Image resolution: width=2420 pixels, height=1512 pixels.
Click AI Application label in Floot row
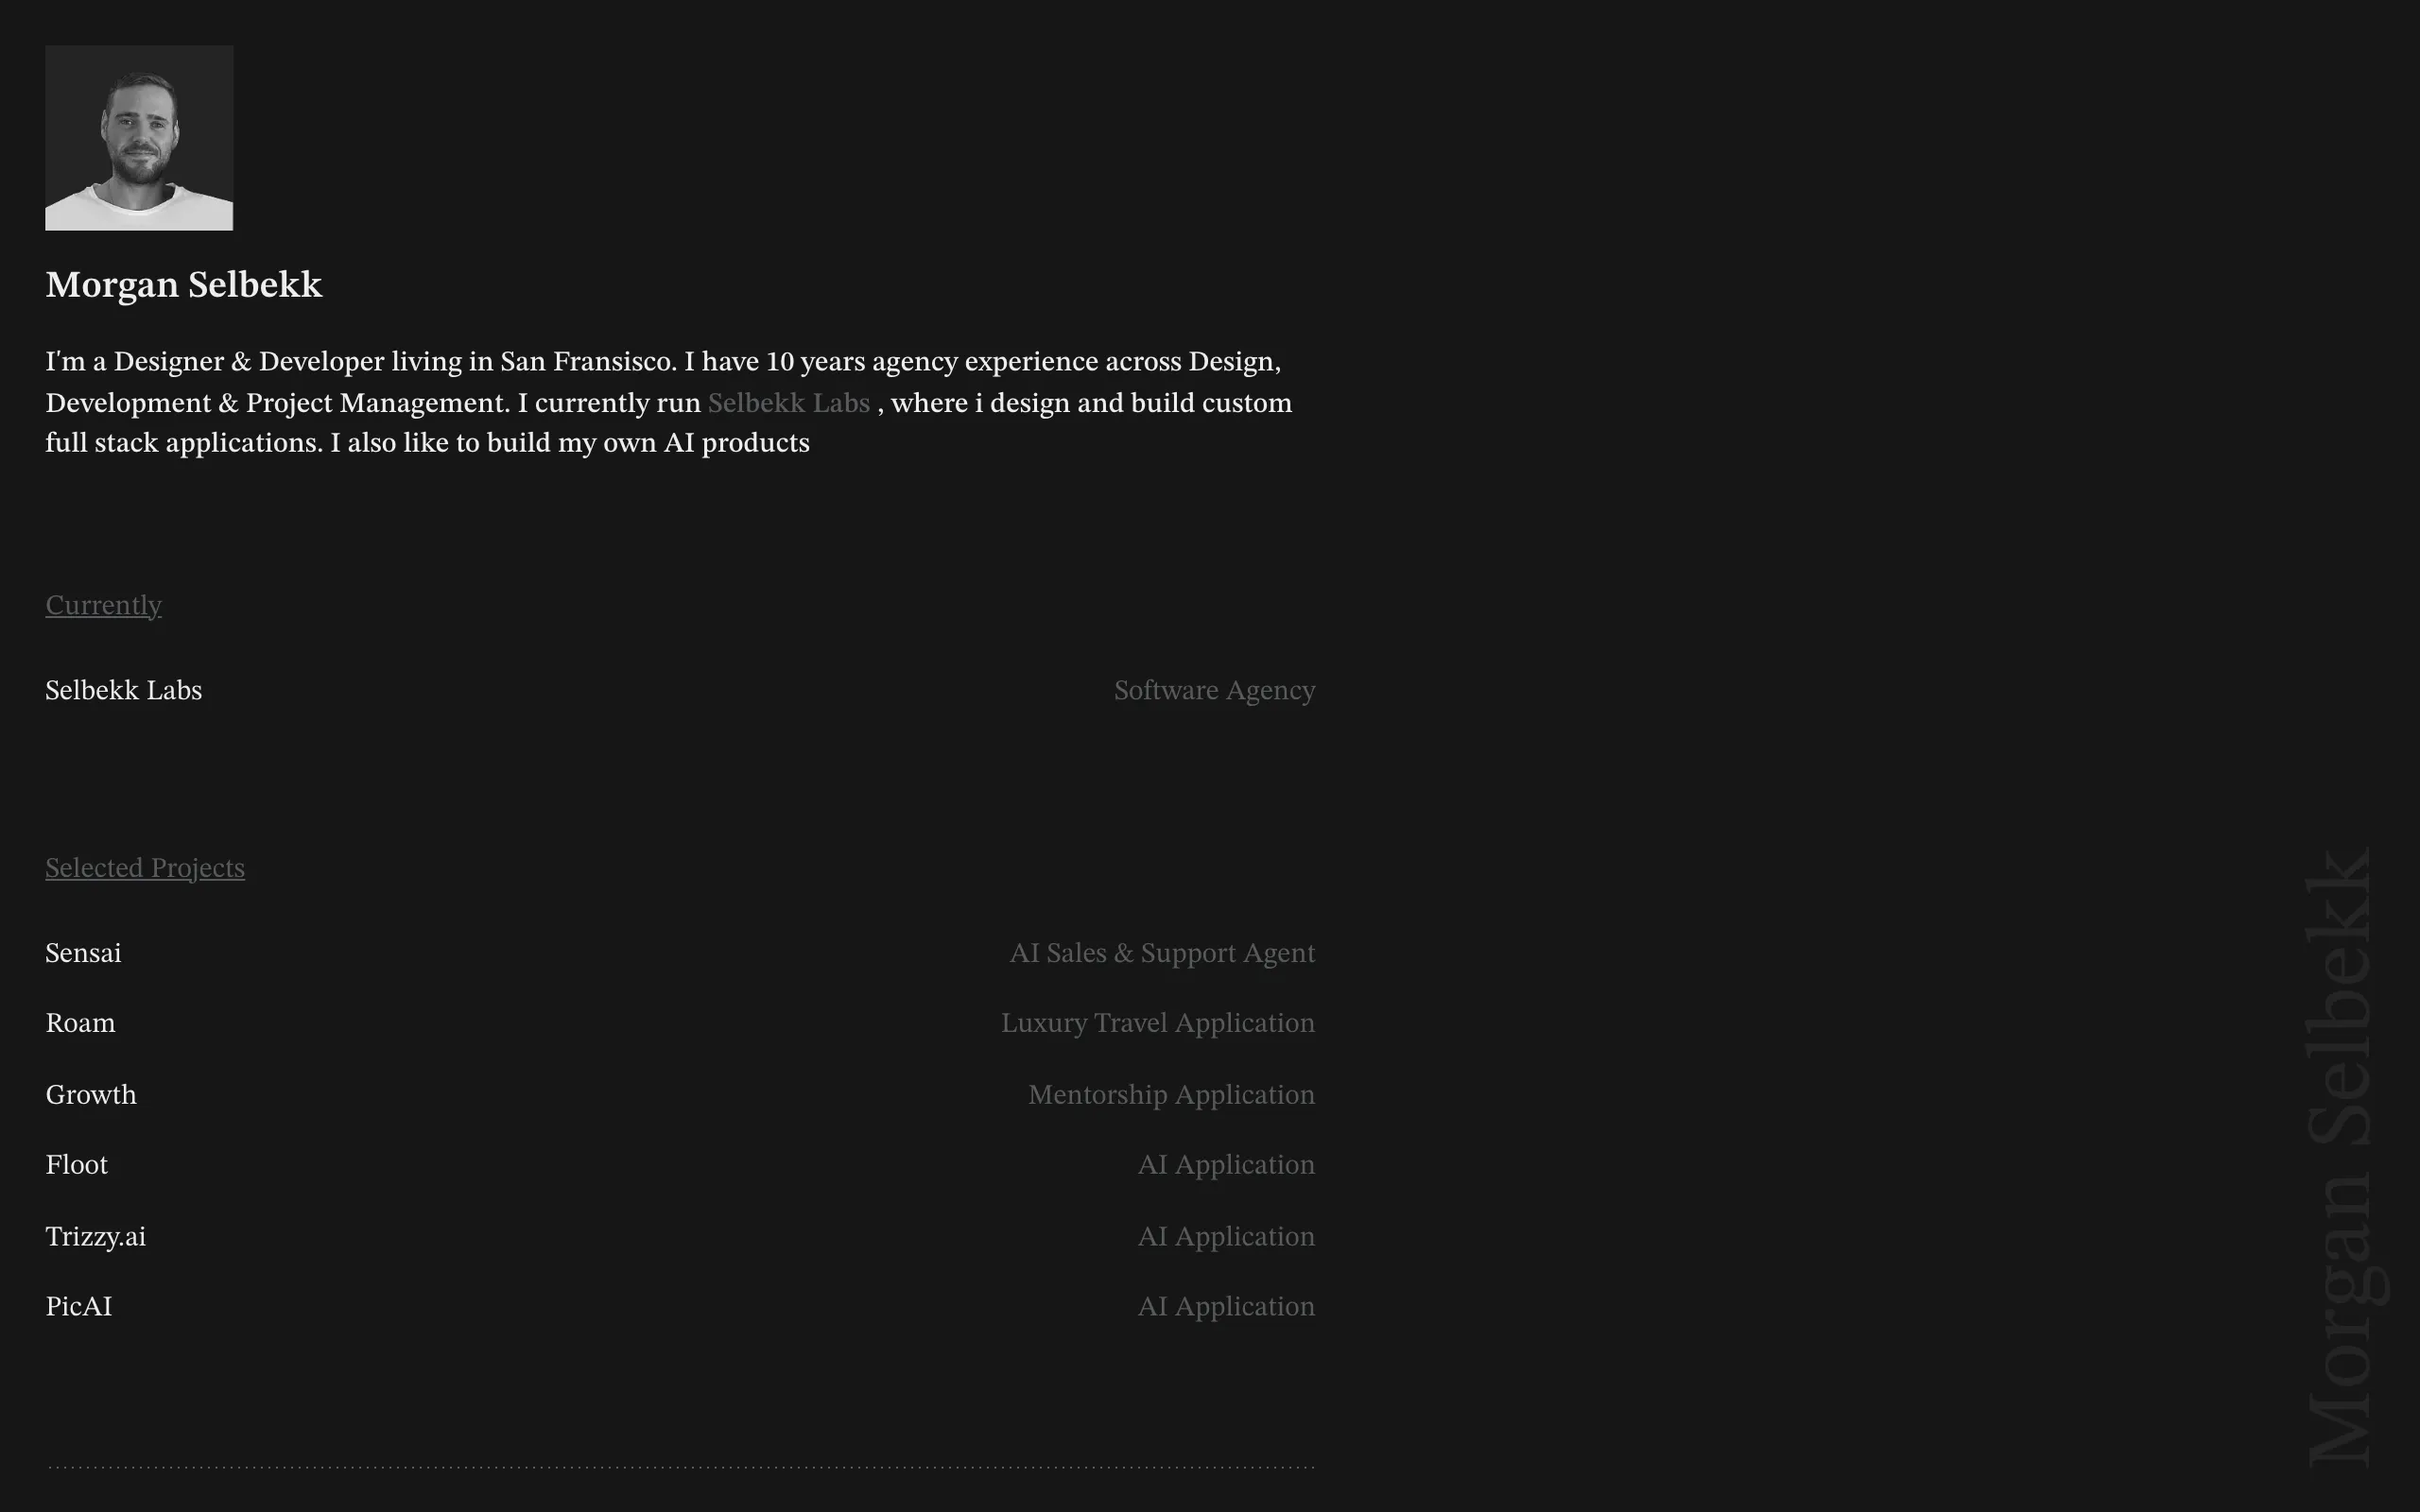[x=1227, y=1165]
